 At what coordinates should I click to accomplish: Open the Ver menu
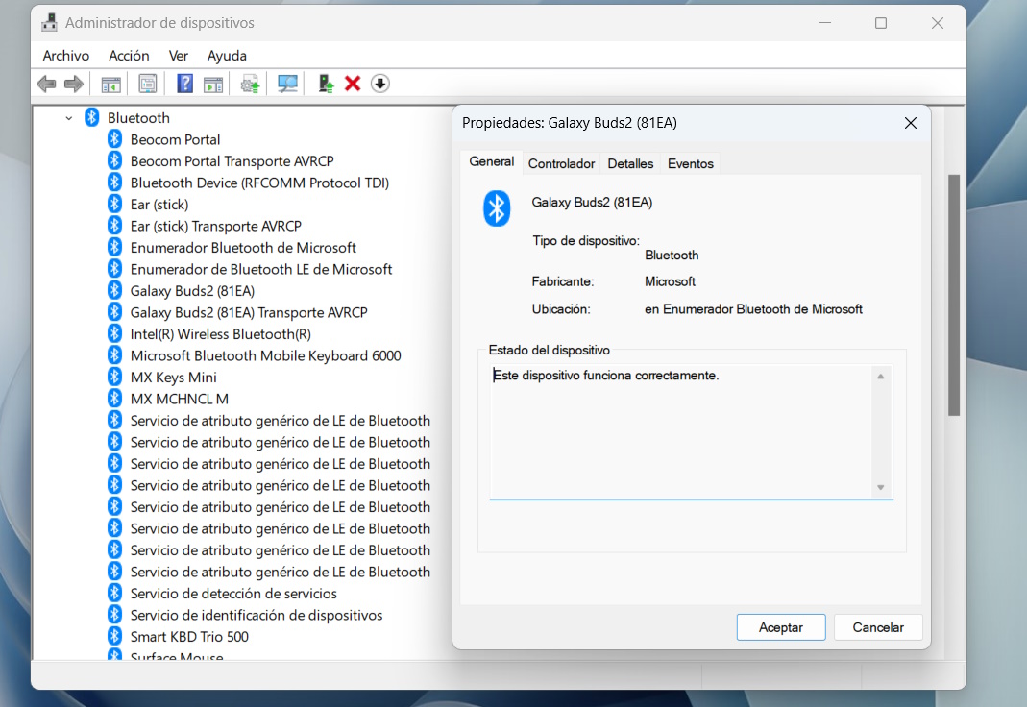[178, 56]
